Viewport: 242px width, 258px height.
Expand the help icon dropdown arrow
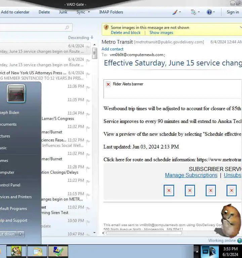[214, 12]
